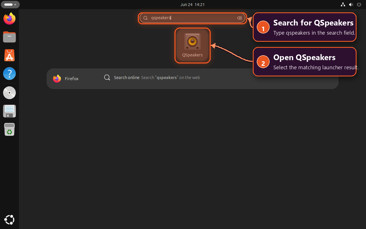Open Ubuntu App Center in dock

coord(9,56)
